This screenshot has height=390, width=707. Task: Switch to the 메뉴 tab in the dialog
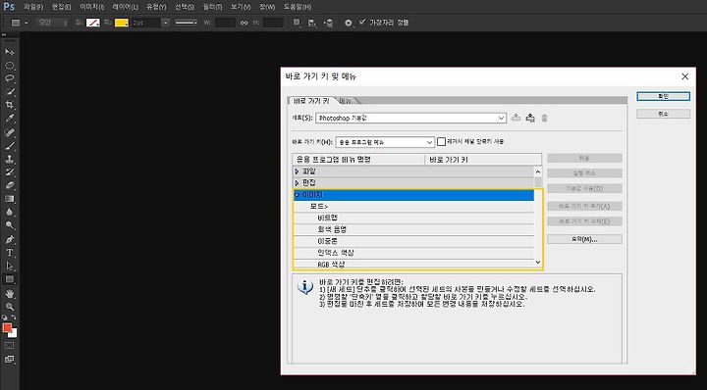point(347,101)
